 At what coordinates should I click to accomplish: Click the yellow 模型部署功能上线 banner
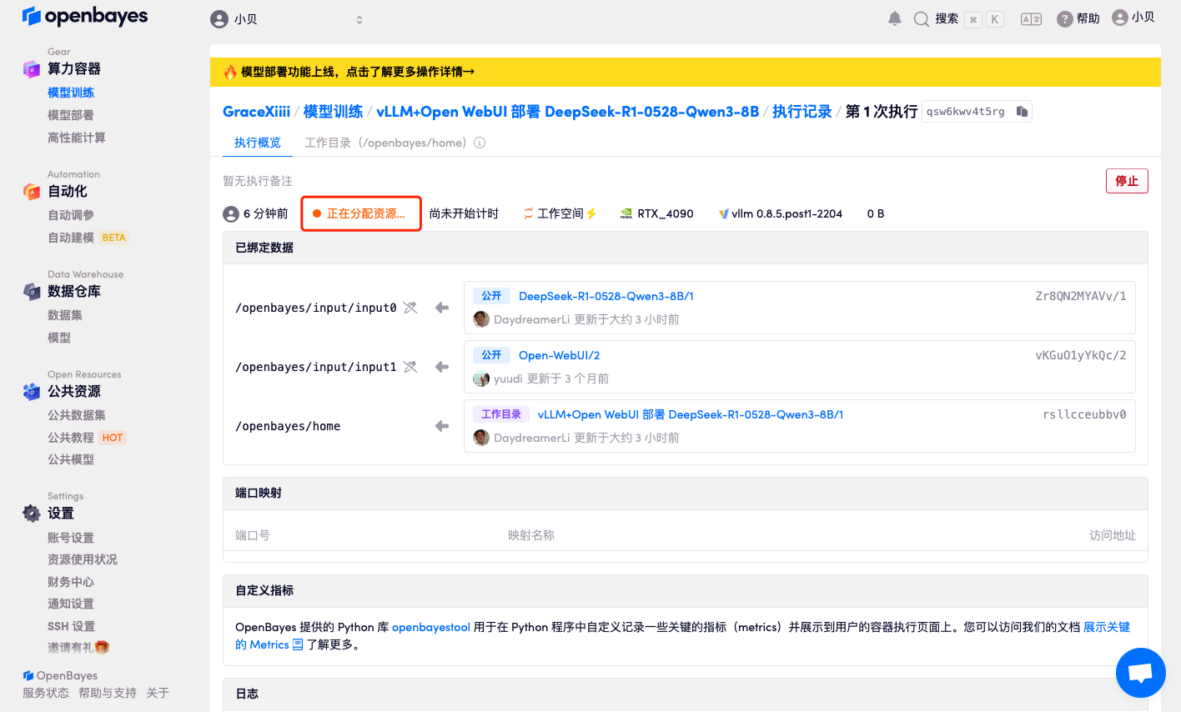pos(686,72)
